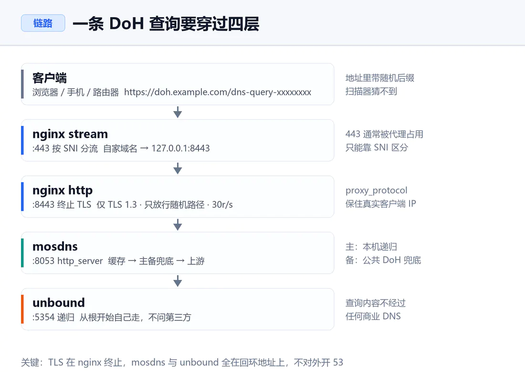The width and height of the screenshot is (525, 372).
Task: Click the proxy_protocol note
Action: [377, 191]
